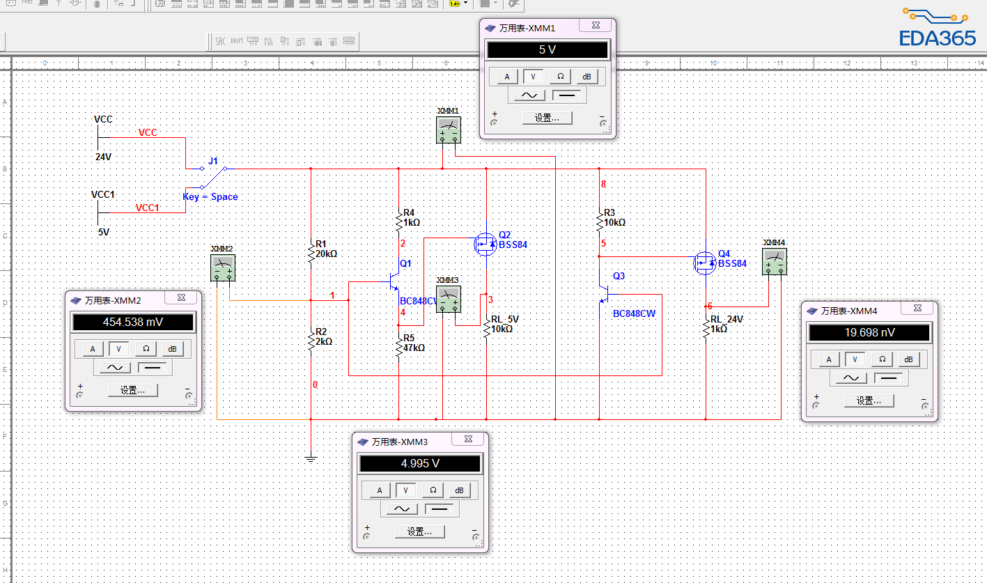
Task: Open 设置... settings in XMM1 multimeter
Action: coord(547,118)
